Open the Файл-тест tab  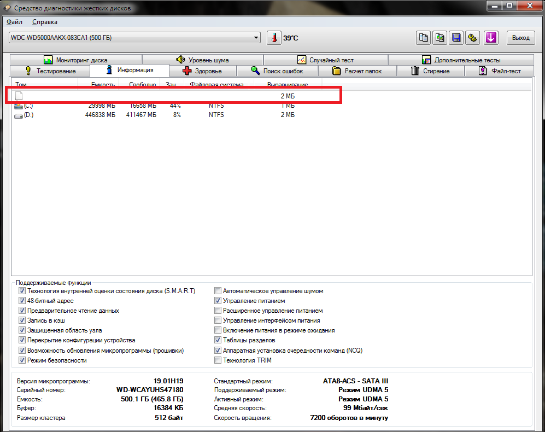499,71
